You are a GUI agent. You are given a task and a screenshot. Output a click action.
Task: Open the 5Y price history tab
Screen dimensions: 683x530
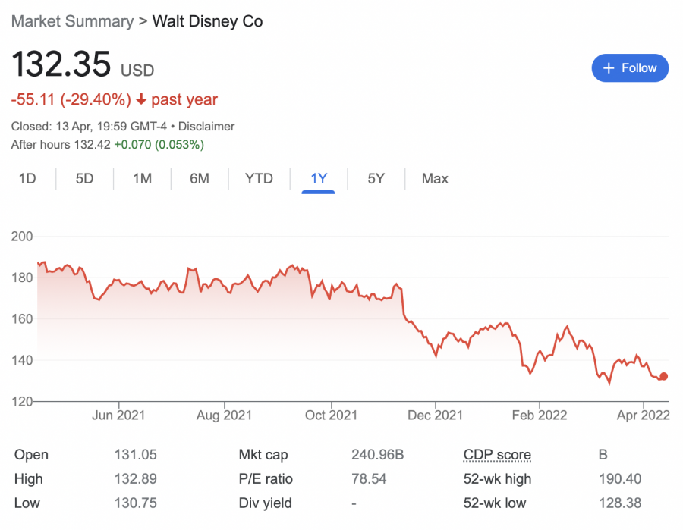point(376,179)
